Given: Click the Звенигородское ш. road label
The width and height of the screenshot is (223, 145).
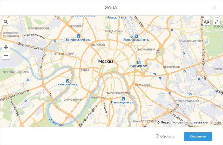Looking at the screenshot, I should [32, 47].
